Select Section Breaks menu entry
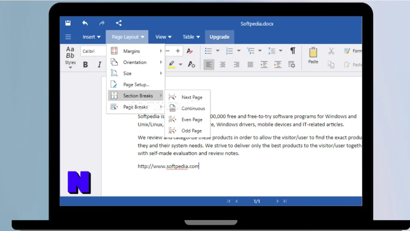 [136, 95]
